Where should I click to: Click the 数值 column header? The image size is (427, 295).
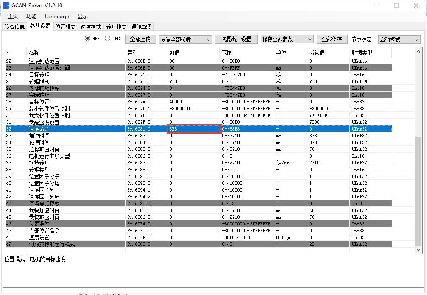click(174, 53)
